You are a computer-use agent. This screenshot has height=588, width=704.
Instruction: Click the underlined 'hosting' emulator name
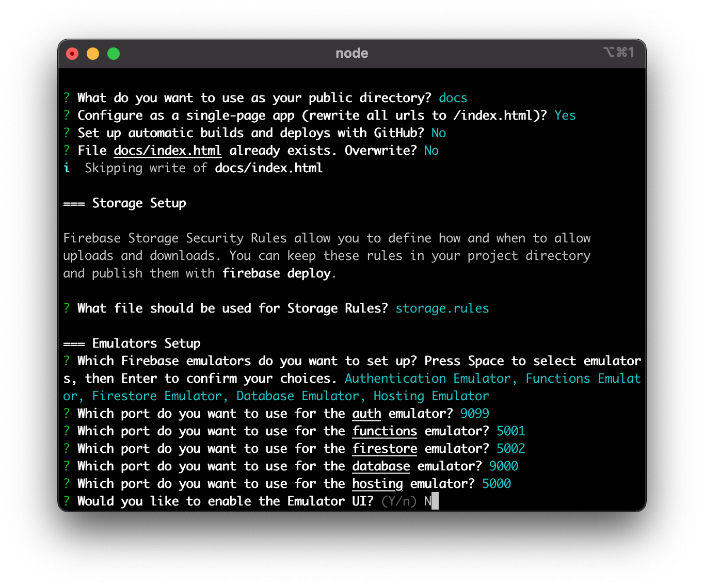(377, 484)
